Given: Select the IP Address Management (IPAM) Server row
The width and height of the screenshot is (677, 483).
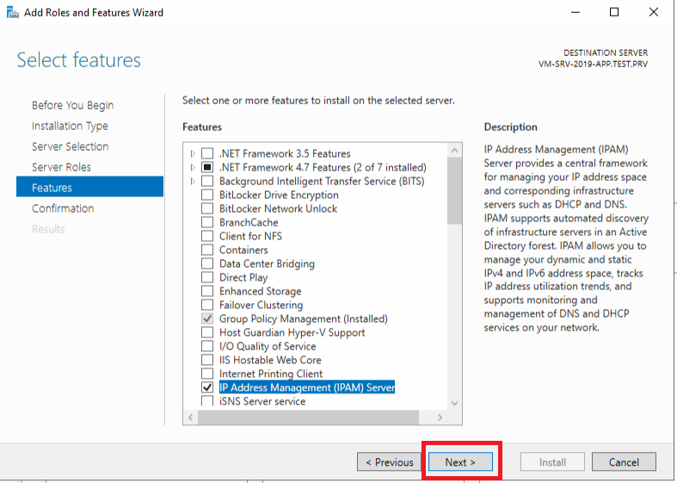Looking at the screenshot, I should (307, 387).
